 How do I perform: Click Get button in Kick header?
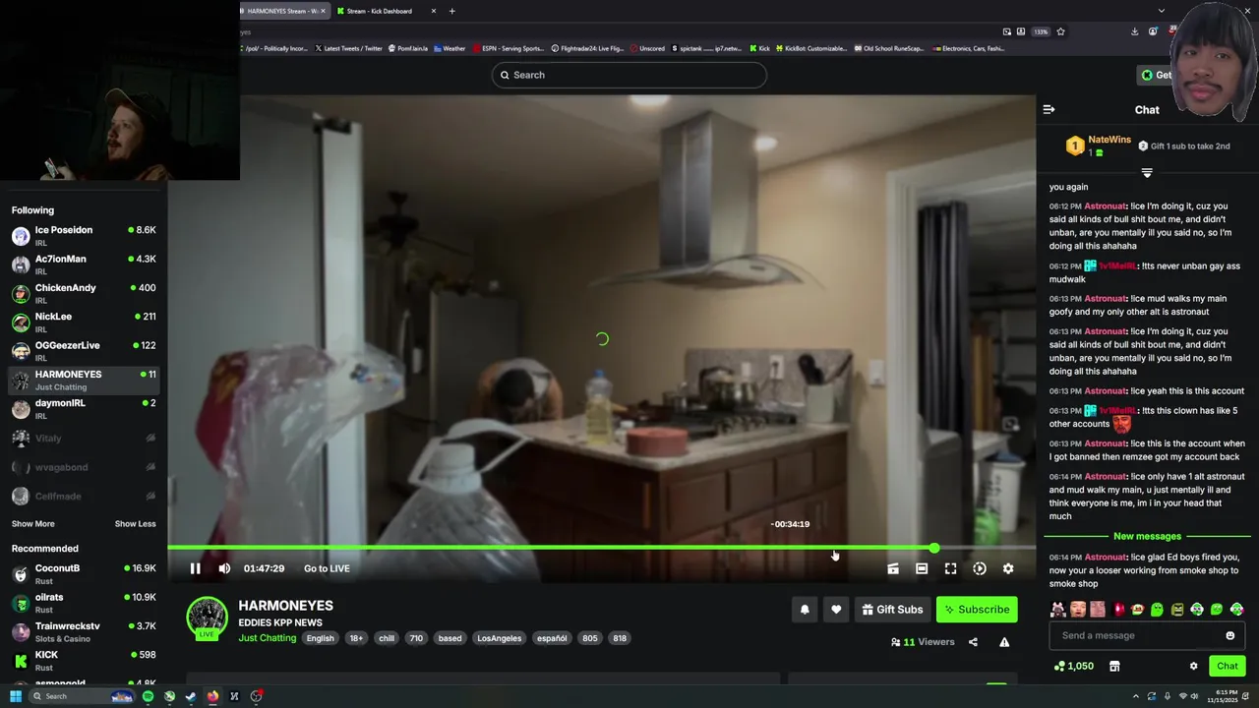click(x=1156, y=75)
